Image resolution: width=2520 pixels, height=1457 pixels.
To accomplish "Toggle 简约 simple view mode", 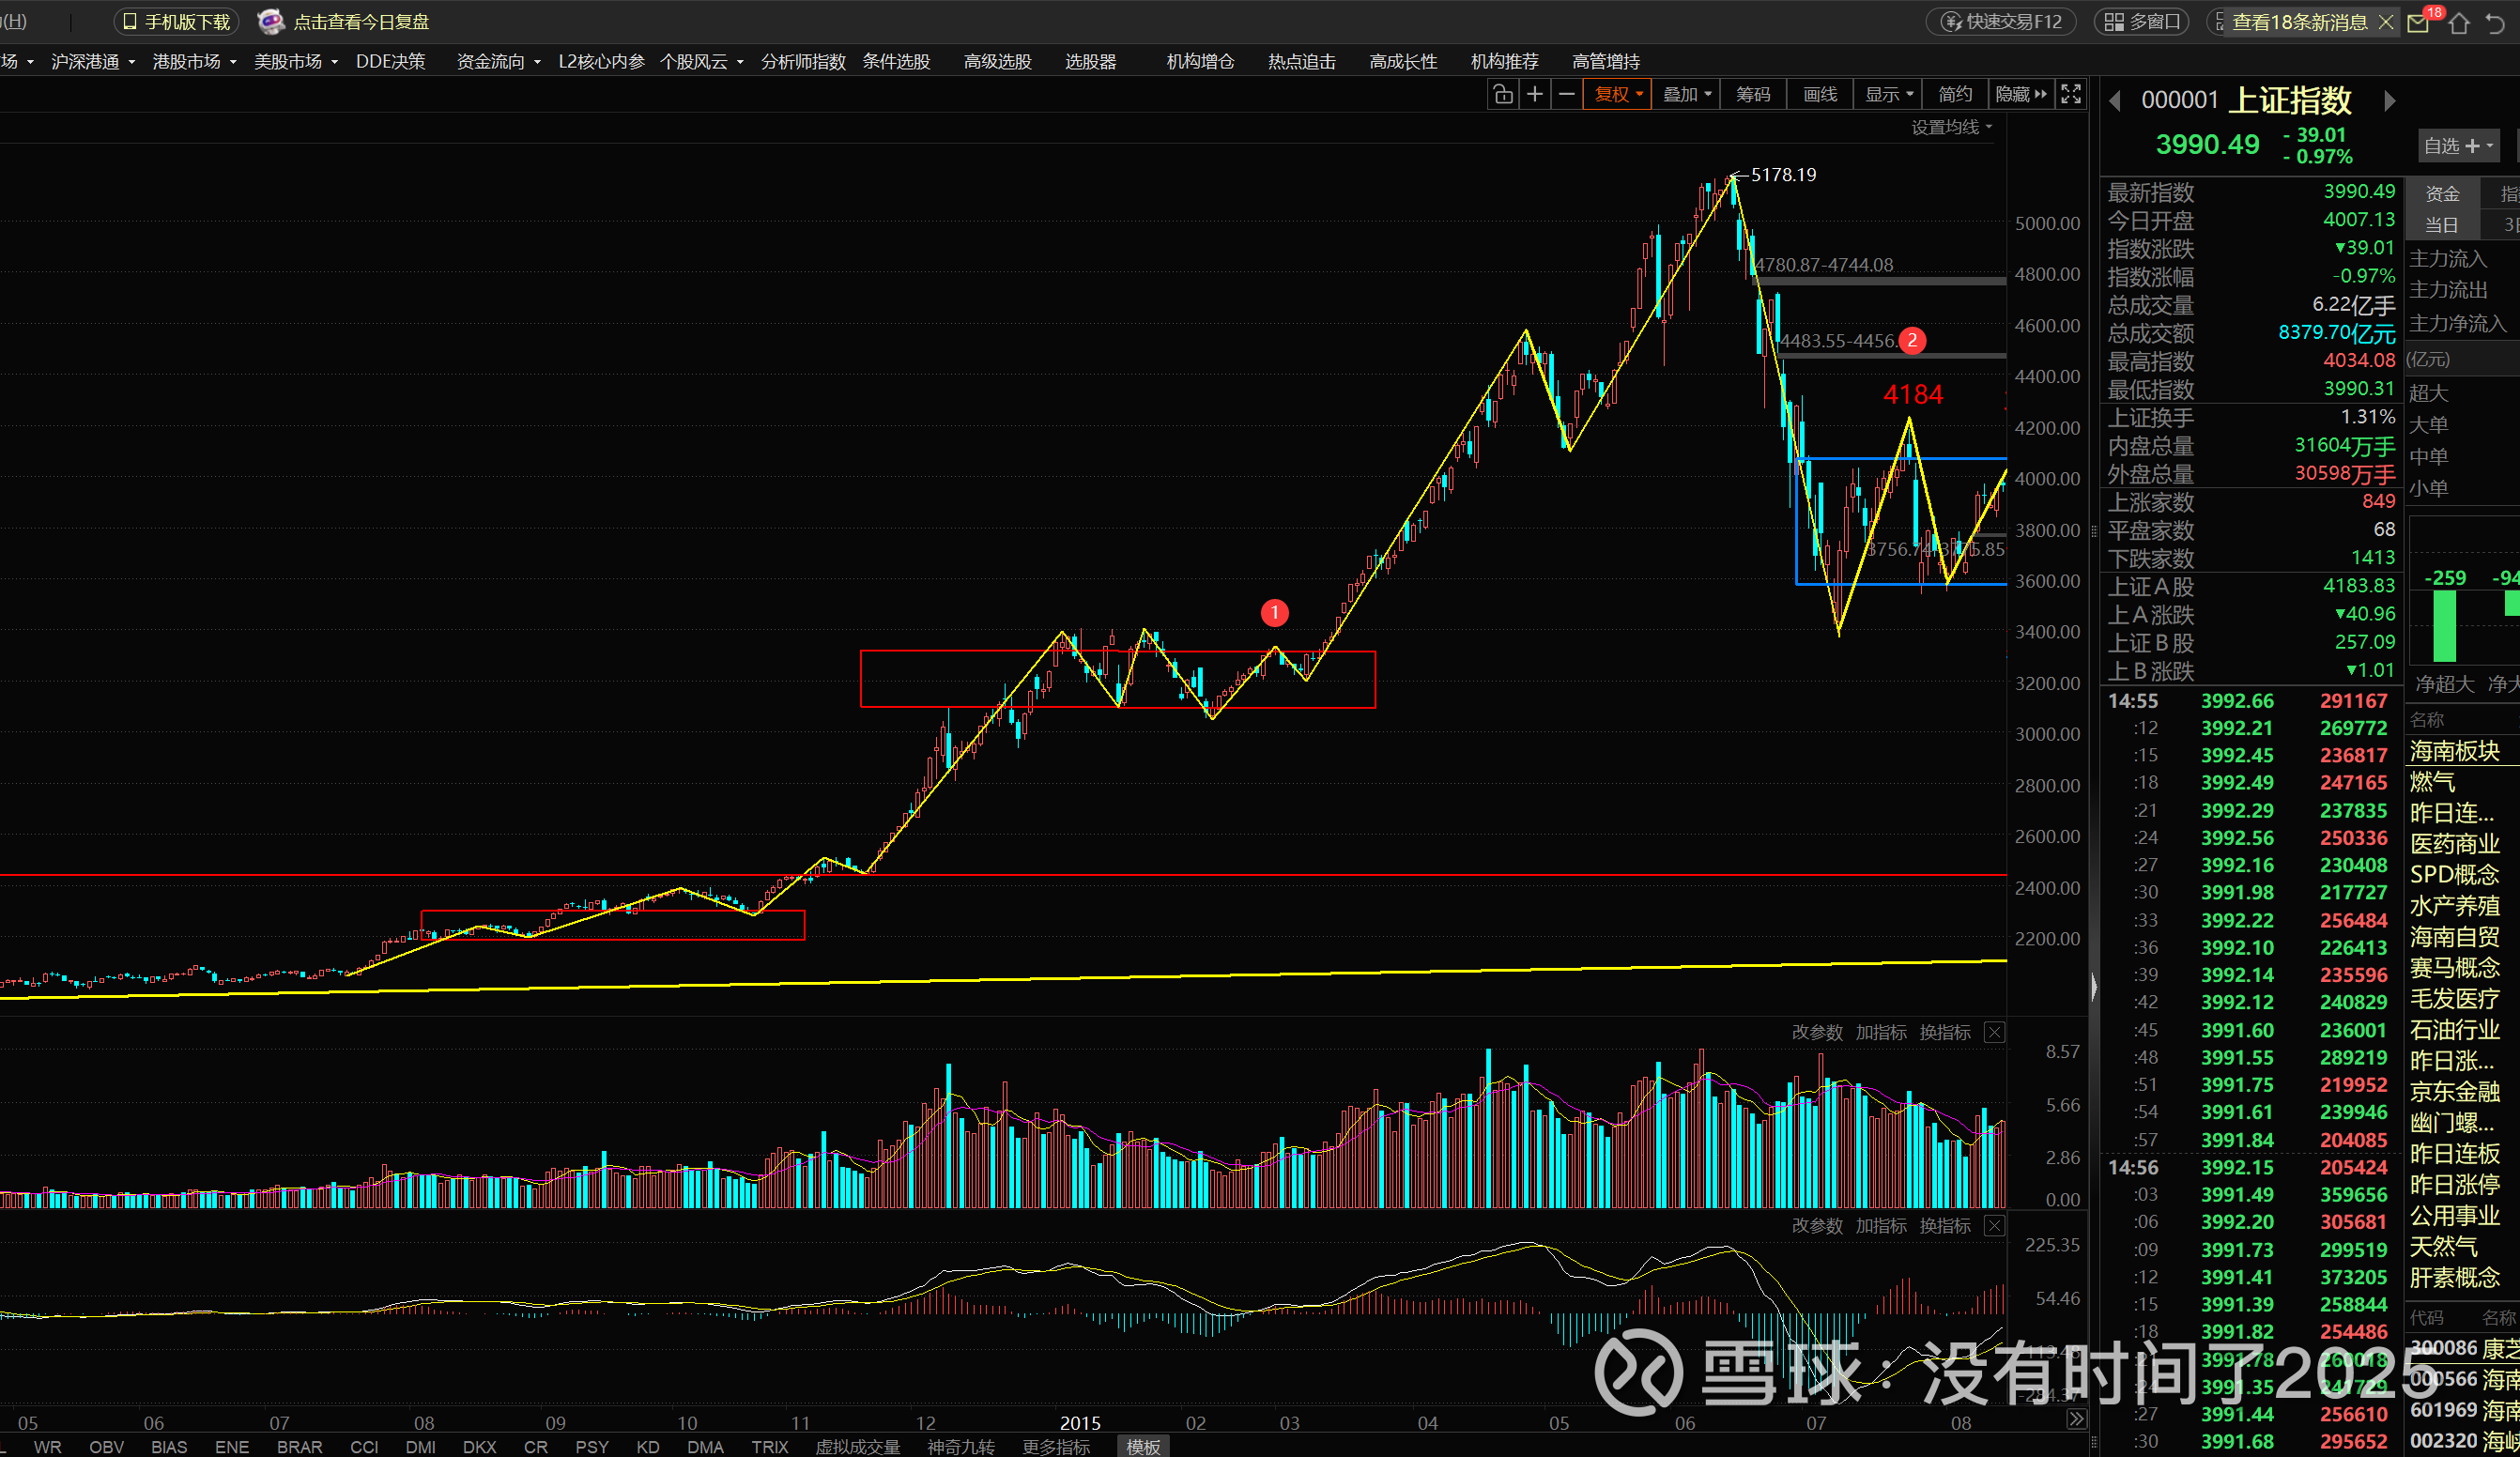I will point(1954,94).
